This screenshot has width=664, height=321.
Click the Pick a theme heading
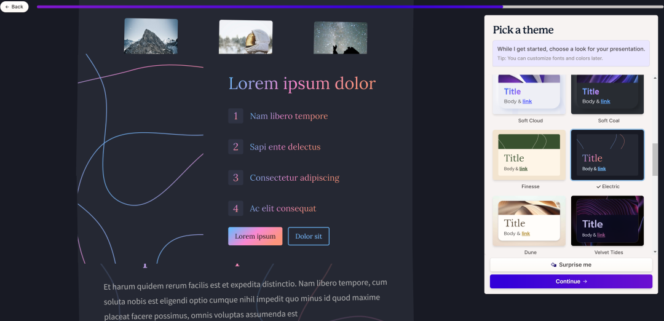click(x=523, y=30)
